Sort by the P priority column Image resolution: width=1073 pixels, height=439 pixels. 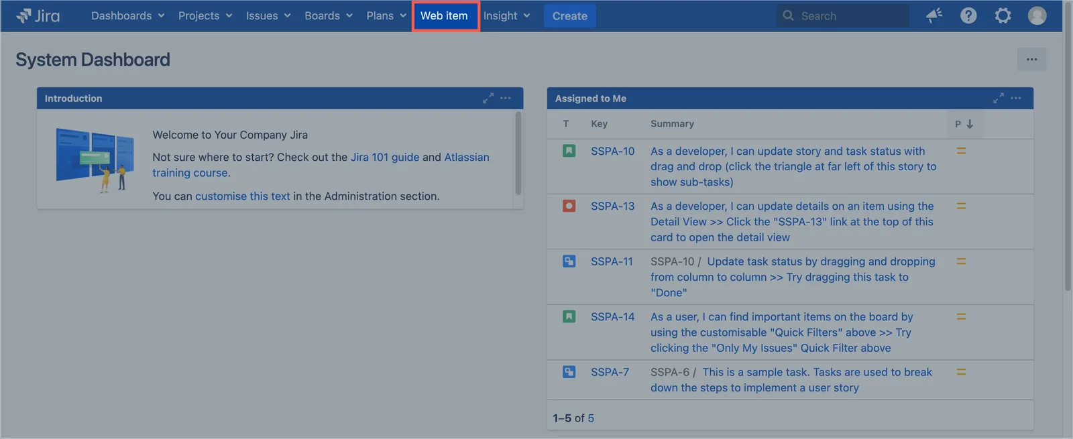964,124
